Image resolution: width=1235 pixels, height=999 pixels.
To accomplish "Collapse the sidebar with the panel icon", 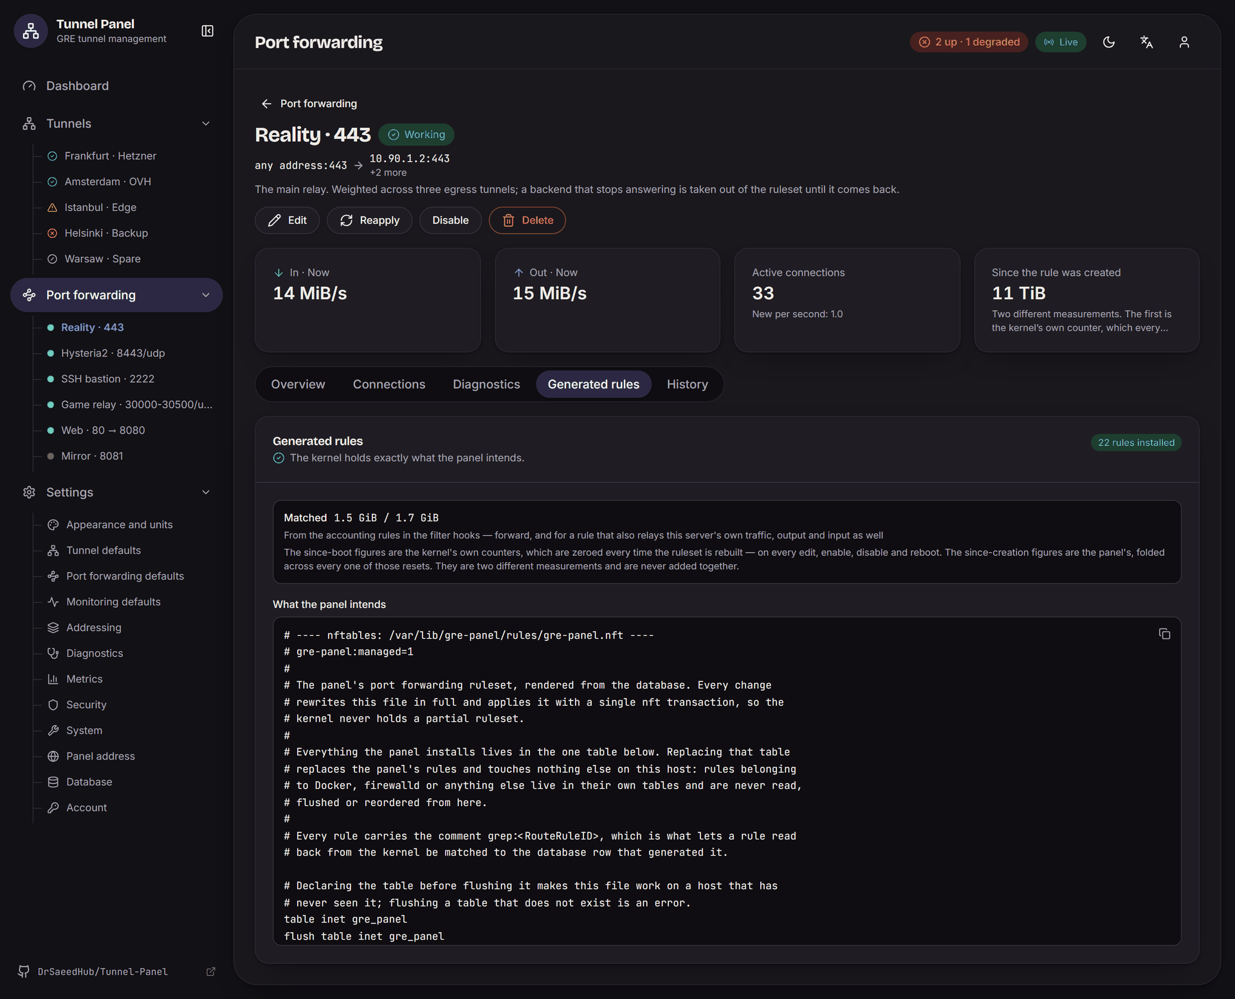I will [x=207, y=31].
